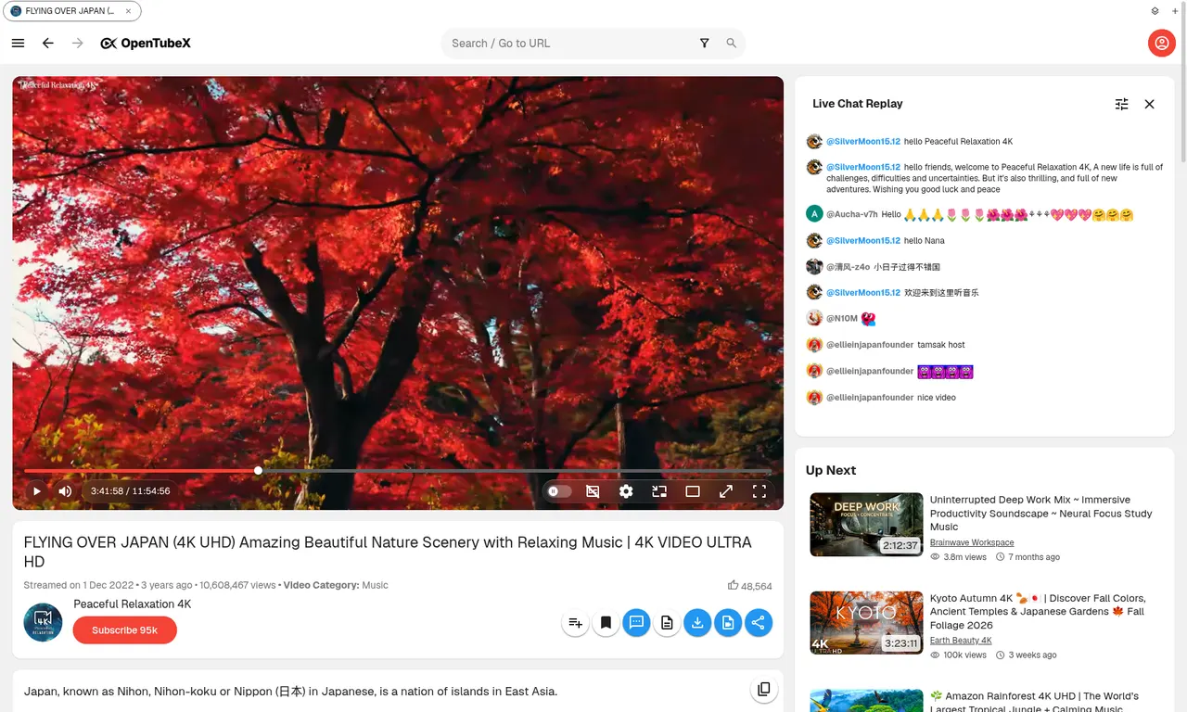Open a new tab with the plus button
The image size is (1187, 712).
tap(1175, 11)
